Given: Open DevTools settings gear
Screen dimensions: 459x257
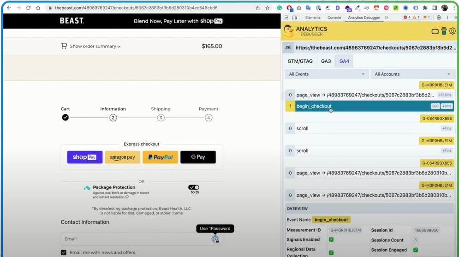Looking at the screenshot, I should 439,18.
